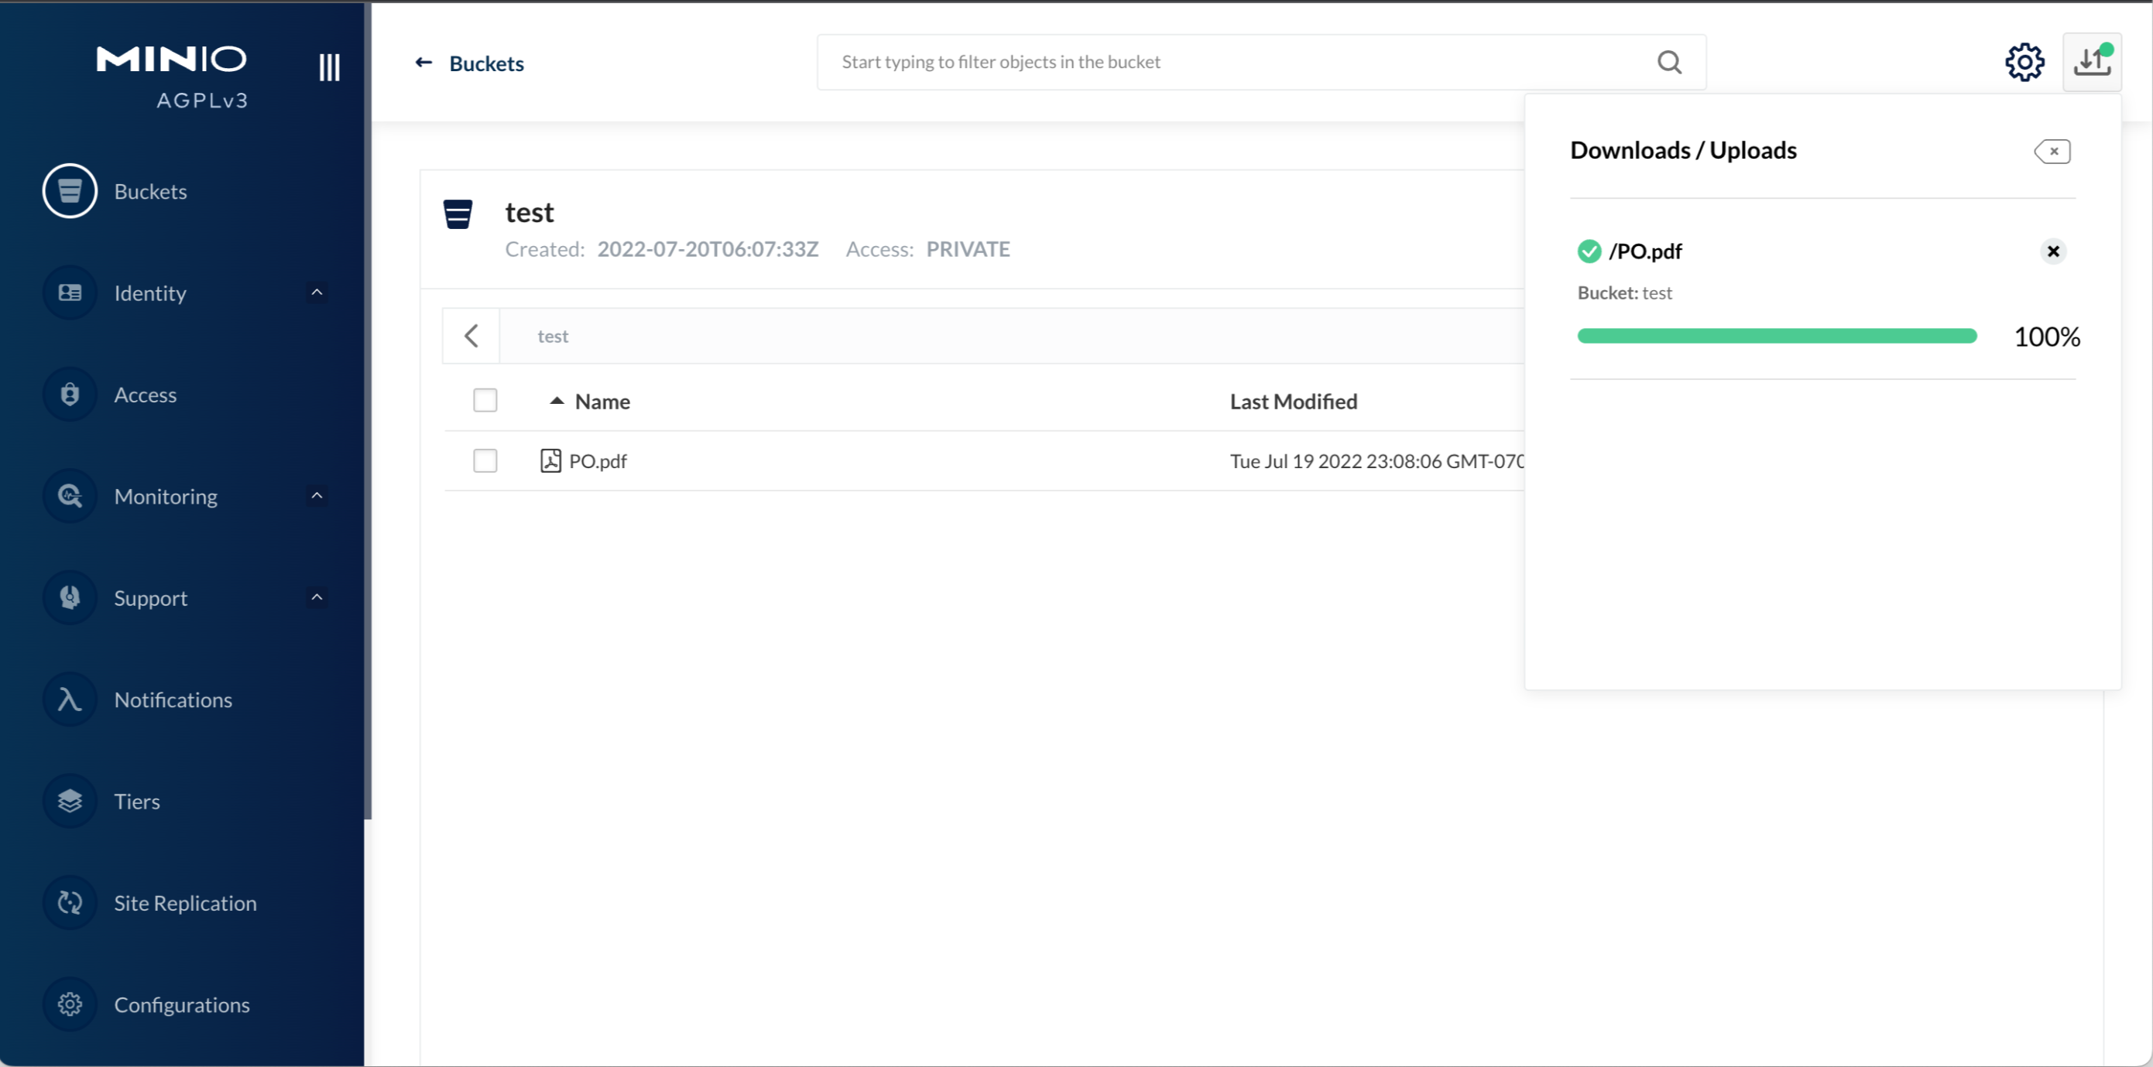Collapse sidebar using the three-bars menu icon
Viewport: 2153px width, 1067px height.
[x=328, y=67]
